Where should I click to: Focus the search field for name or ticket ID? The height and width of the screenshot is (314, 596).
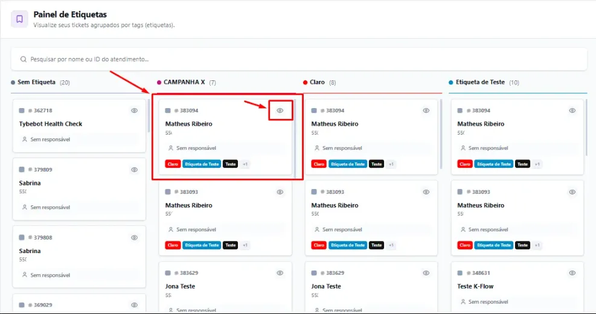pyautogui.click(x=299, y=59)
